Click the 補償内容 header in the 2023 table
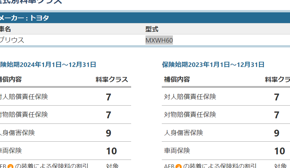This screenshot has width=290, height=168. click(177, 79)
